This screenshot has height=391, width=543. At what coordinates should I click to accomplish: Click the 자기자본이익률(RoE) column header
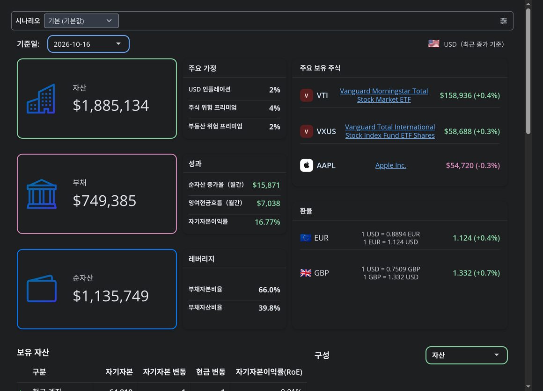tap(269, 372)
